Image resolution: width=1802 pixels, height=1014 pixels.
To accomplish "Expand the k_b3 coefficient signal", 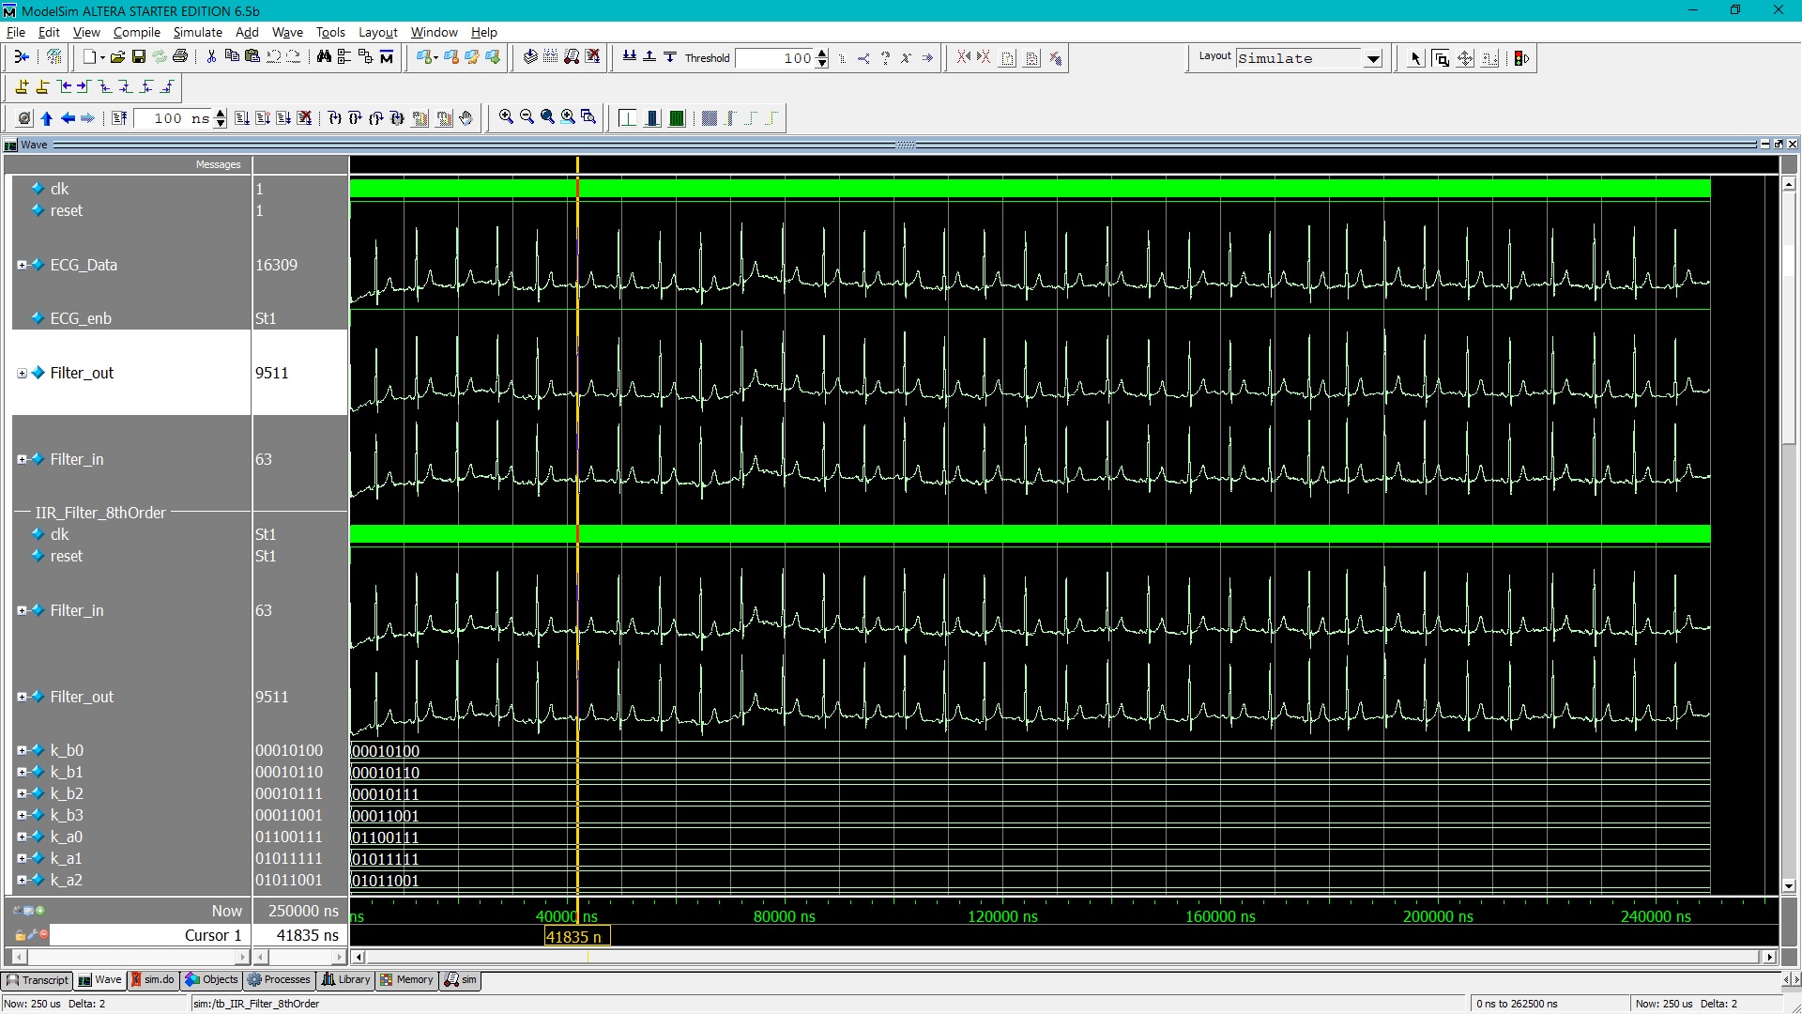I will [22, 815].
